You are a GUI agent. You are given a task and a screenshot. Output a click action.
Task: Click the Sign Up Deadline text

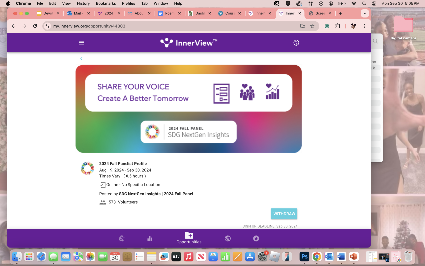click(x=270, y=226)
